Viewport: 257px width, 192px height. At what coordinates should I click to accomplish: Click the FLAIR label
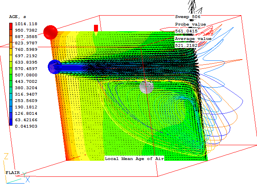click(x=12, y=172)
